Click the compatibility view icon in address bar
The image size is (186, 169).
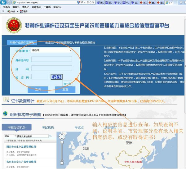click(x=88, y=2)
